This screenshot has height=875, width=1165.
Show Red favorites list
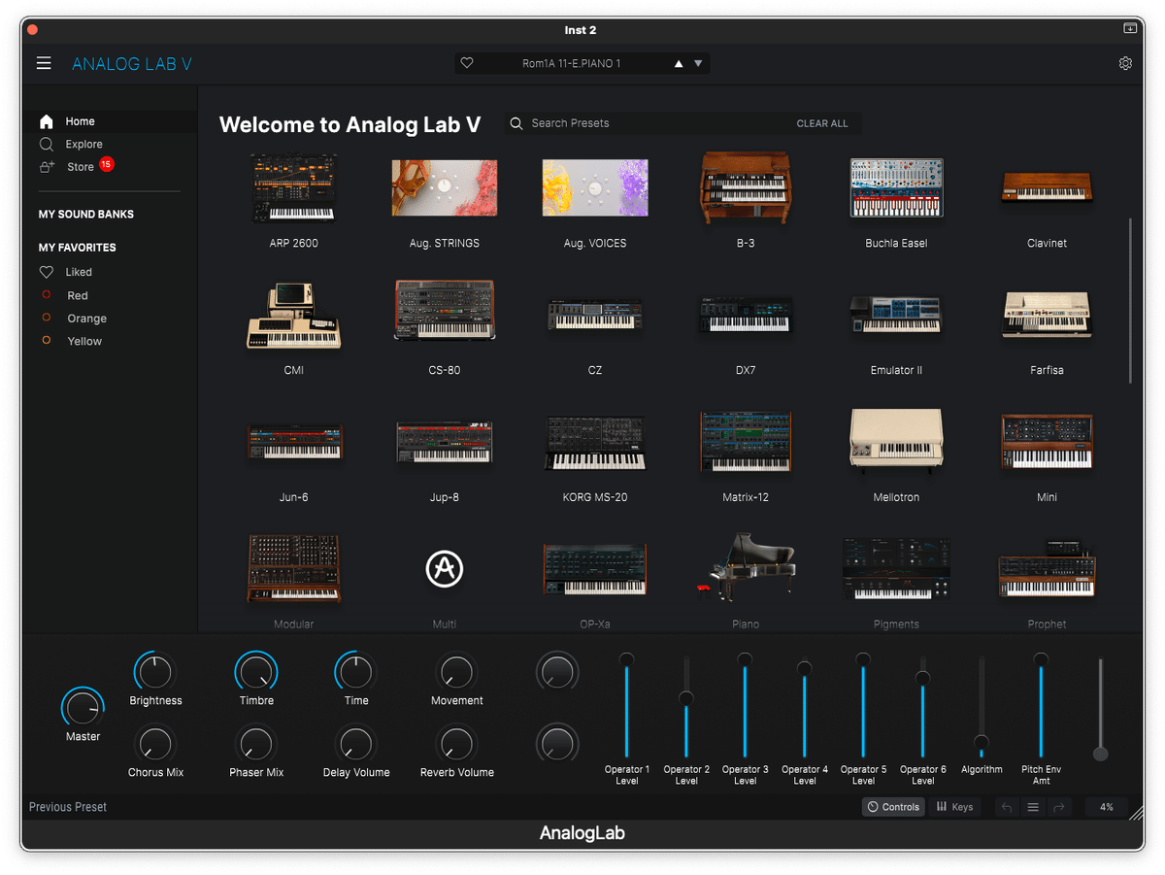click(x=77, y=295)
